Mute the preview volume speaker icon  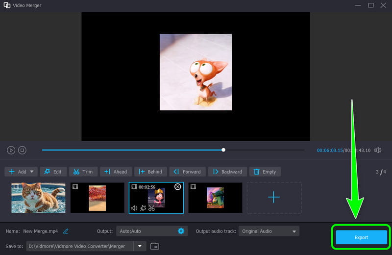(378, 150)
